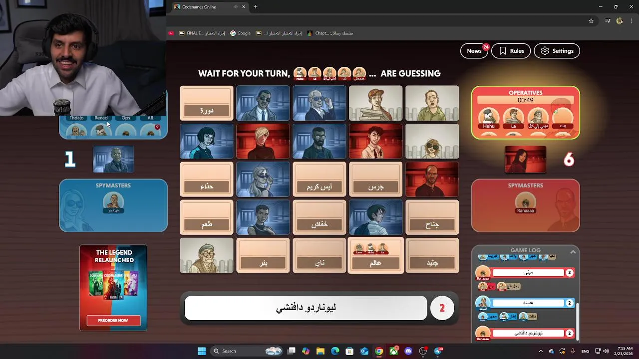Open Task View from the taskbar

tap(292, 351)
